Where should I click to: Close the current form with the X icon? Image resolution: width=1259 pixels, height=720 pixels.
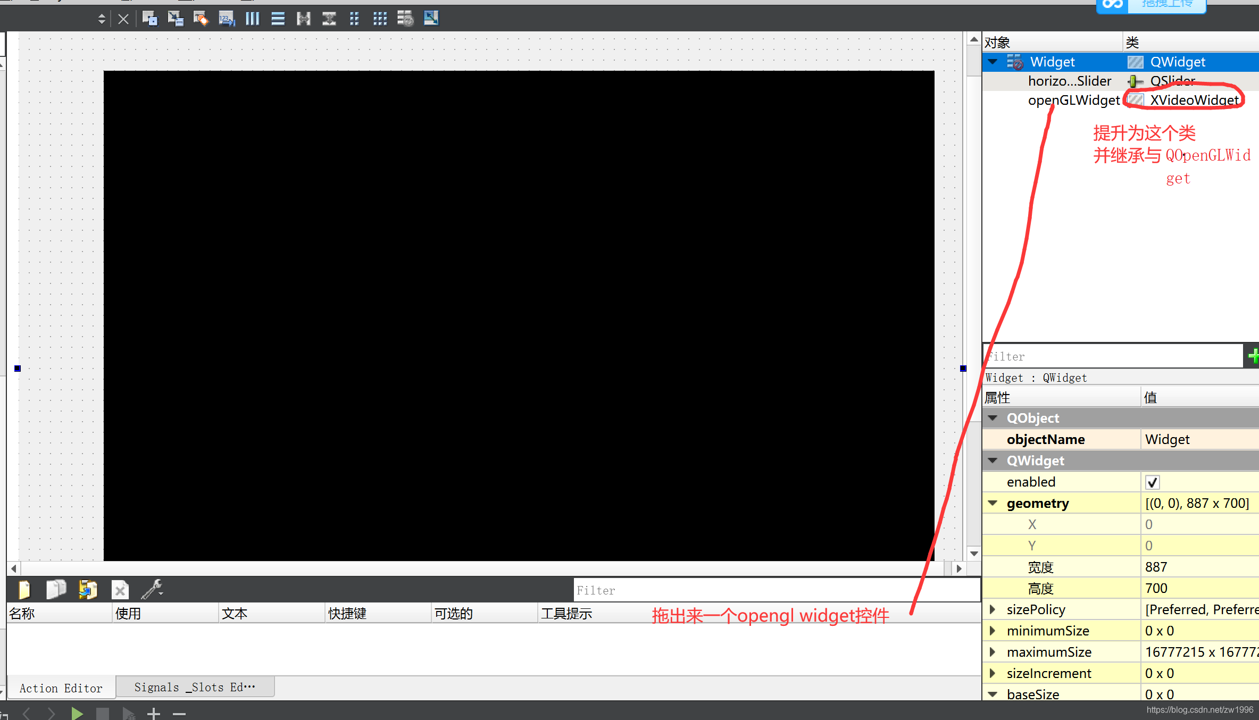coord(123,19)
